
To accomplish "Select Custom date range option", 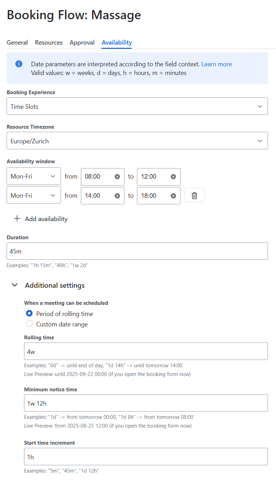I will (30, 324).
